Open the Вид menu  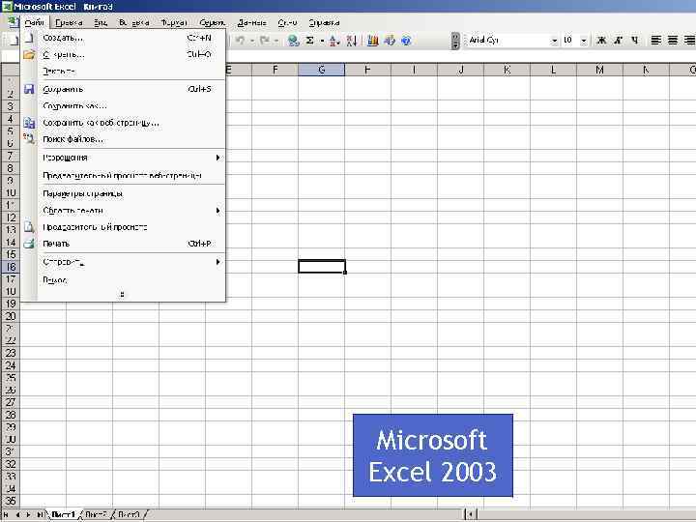coord(101,22)
